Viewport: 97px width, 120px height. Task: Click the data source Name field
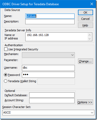pyautogui.click(x=50, y=16)
